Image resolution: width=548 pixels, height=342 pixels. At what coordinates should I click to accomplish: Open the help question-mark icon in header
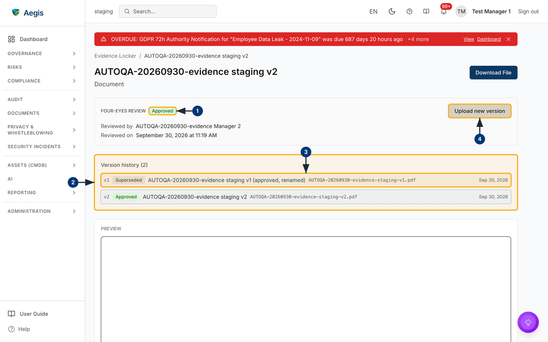[409, 11]
